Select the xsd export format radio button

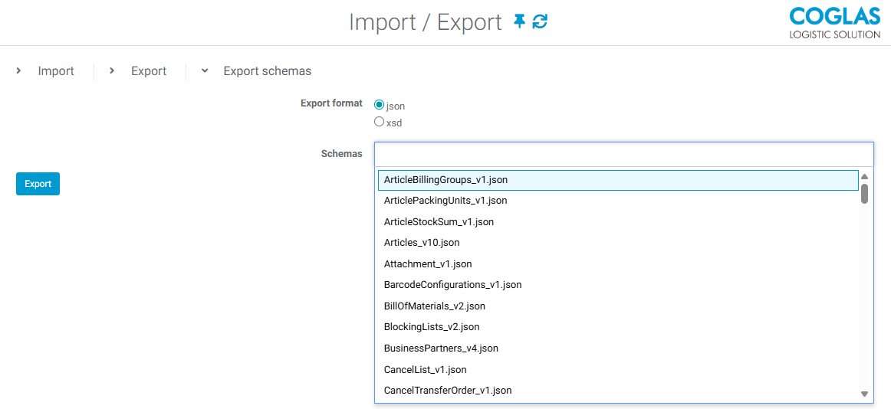click(x=379, y=122)
